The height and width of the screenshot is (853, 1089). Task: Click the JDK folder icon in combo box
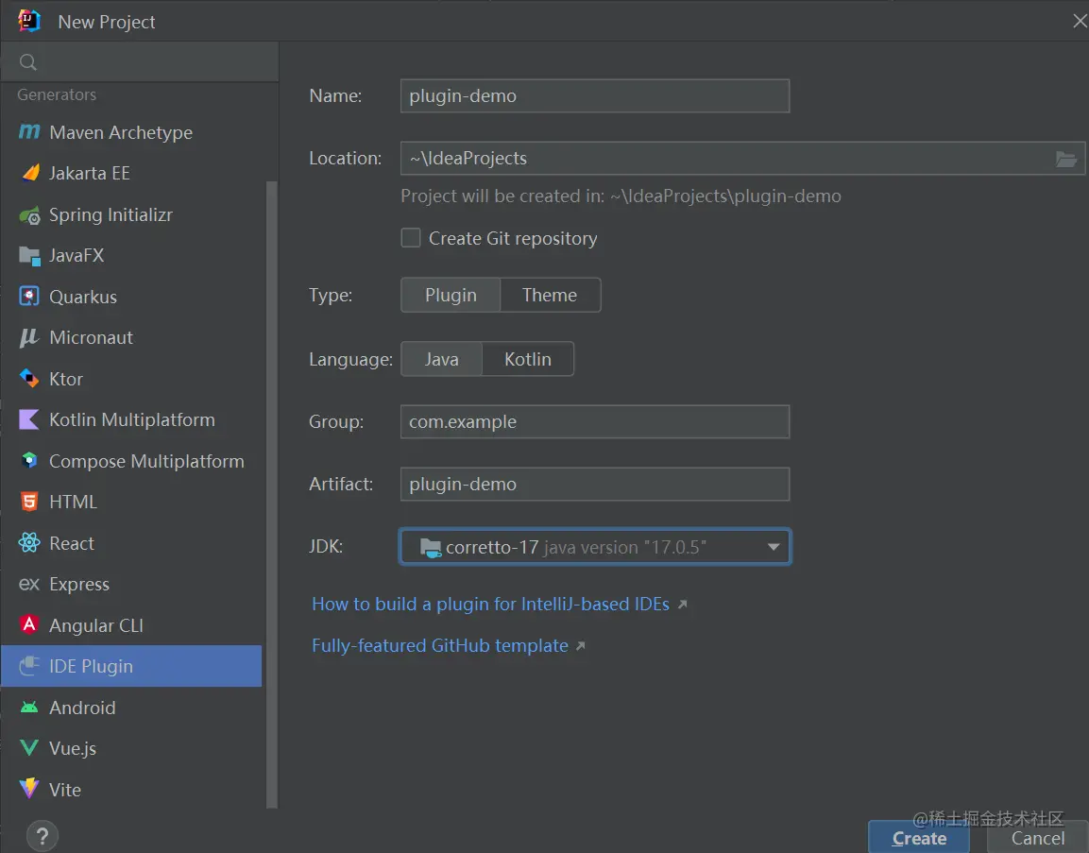pyautogui.click(x=431, y=547)
